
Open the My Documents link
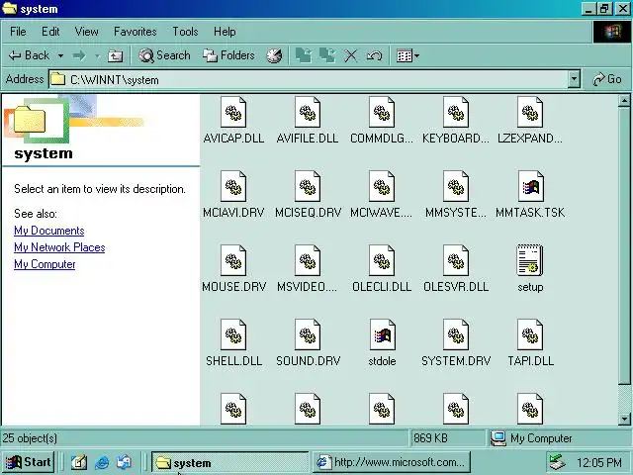click(49, 231)
